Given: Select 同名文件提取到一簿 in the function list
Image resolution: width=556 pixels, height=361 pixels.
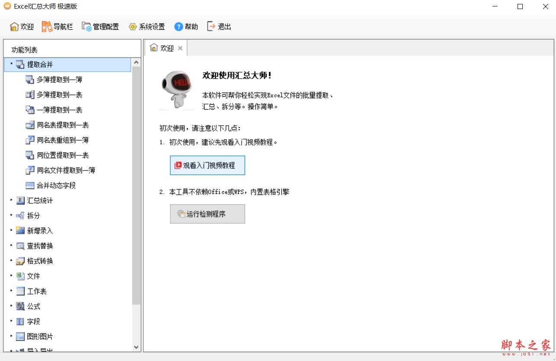Looking at the screenshot, I should tap(66, 170).
